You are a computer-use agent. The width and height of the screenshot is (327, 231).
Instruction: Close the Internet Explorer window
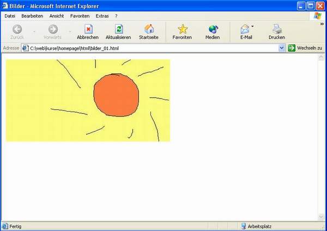[320, 6]
